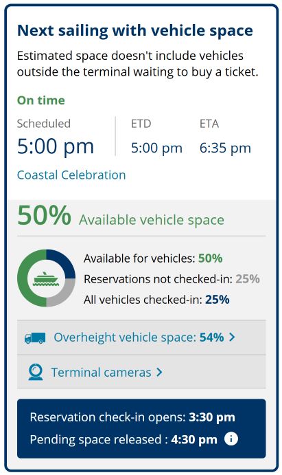Click the terminal webcam icon

pos(36,373)
